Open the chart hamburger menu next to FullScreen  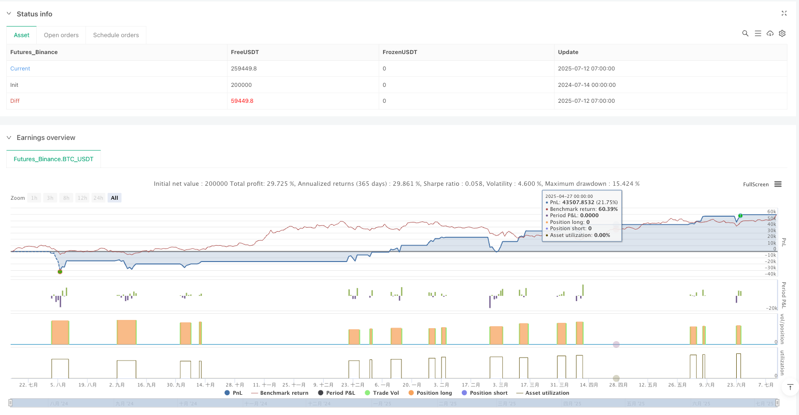[778, 184]
